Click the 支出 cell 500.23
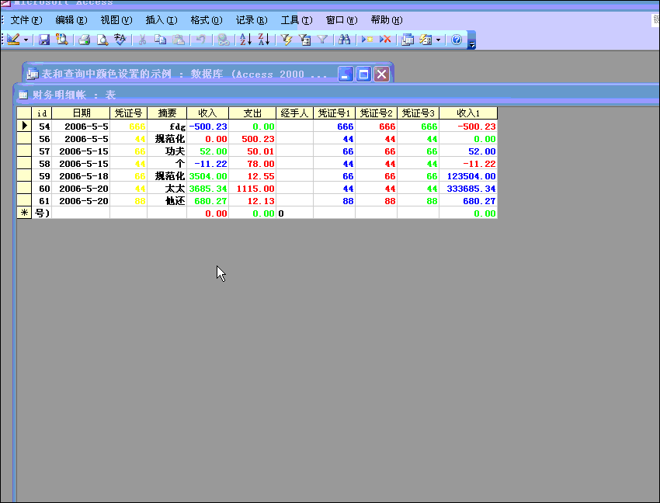 pyautogui.click(x=252, y=139)
